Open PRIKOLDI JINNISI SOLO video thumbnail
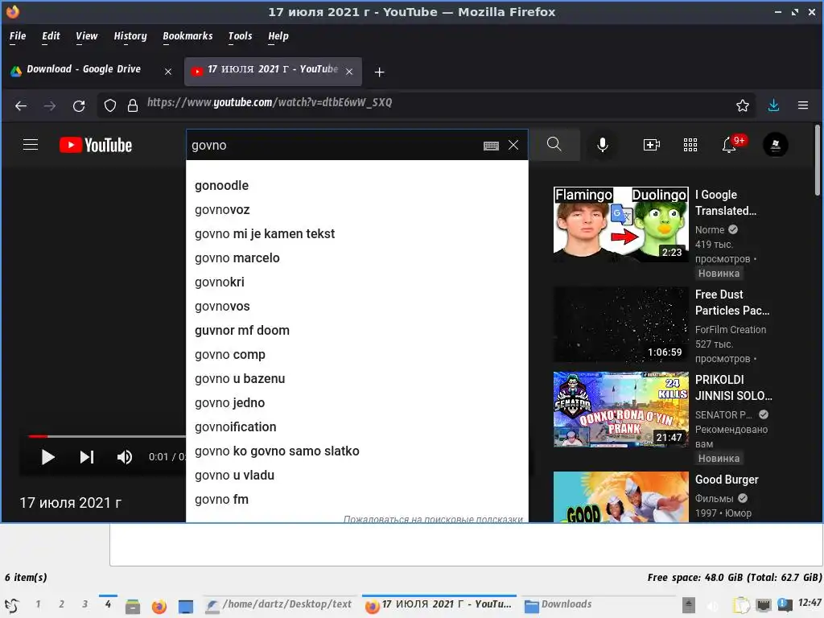The image size is (824, 618). click(620, 410)
